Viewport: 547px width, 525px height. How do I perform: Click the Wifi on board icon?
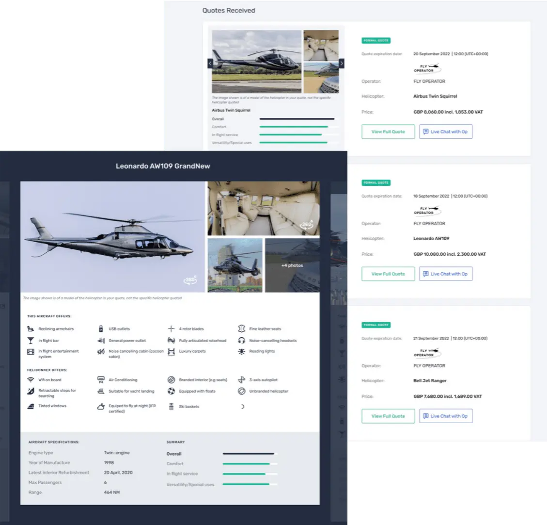tap(31, 380)
